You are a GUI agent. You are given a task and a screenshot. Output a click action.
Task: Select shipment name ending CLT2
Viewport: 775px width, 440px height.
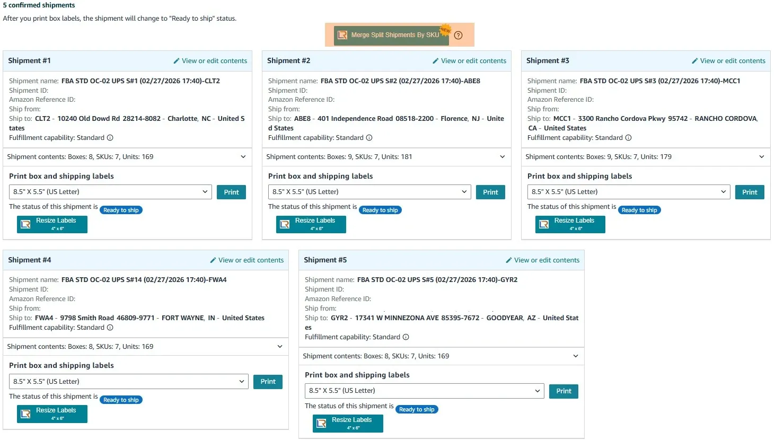pos(140,81)
